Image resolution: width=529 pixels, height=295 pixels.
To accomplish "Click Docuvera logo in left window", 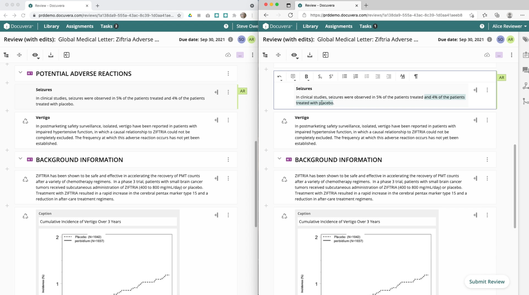I will coord(19,26).
